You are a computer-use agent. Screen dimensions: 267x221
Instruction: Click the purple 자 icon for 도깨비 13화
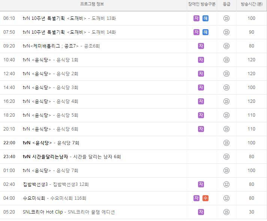(196, 18)
